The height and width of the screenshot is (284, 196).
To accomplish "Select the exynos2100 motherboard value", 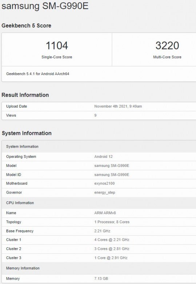I will [104, 184].
